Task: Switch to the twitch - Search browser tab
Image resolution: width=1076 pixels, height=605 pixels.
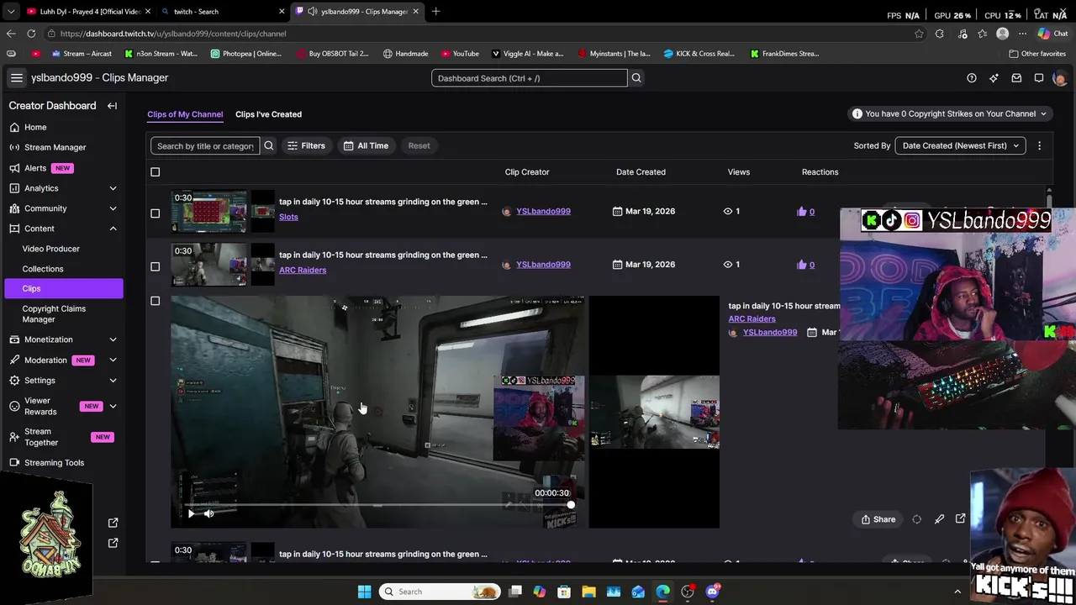Action: (223, 12)
